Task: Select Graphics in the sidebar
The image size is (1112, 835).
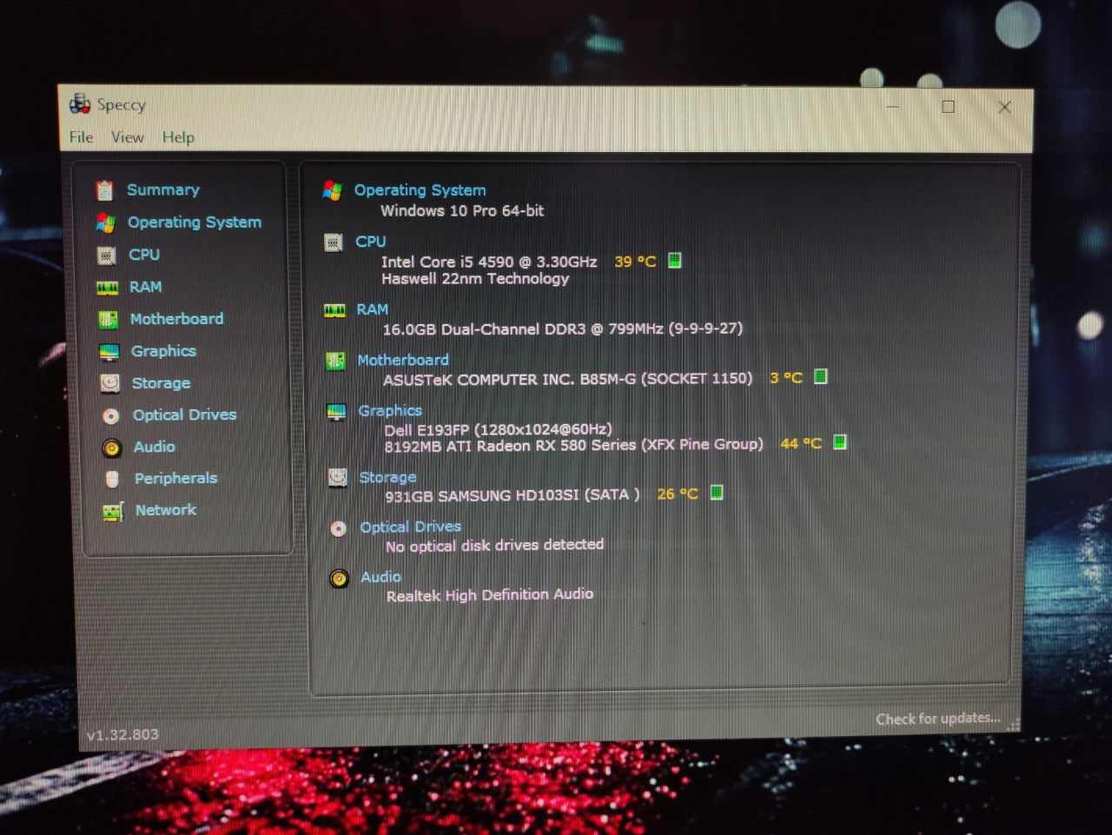Action: pos(163,351)
